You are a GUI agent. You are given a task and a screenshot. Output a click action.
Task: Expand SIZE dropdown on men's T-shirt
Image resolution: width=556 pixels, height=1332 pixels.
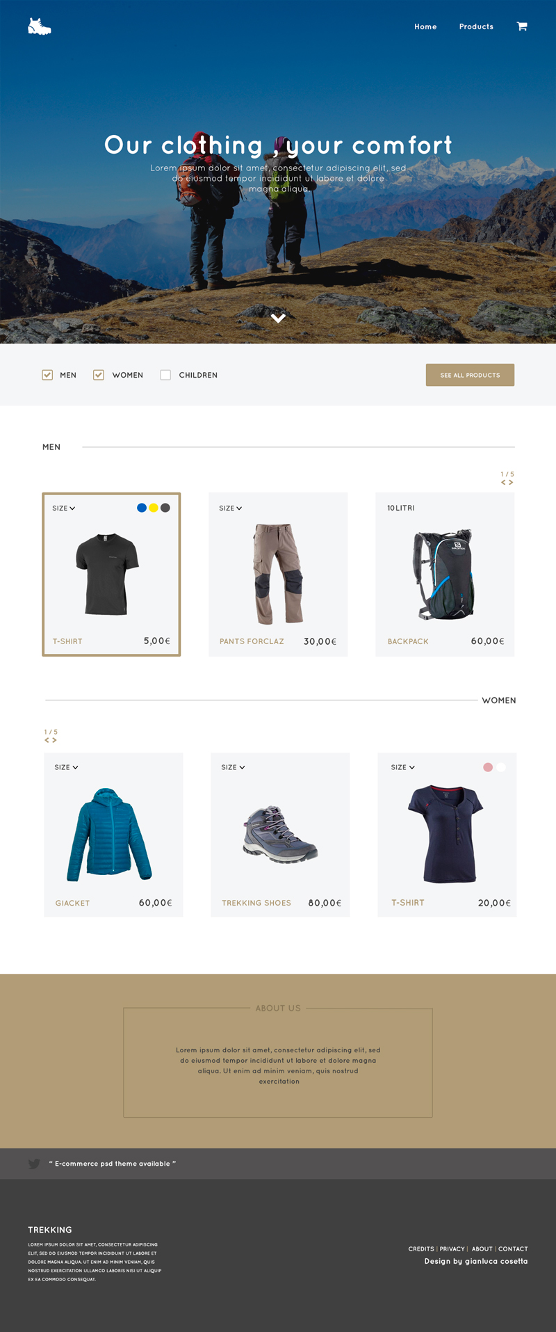point(64,508)
